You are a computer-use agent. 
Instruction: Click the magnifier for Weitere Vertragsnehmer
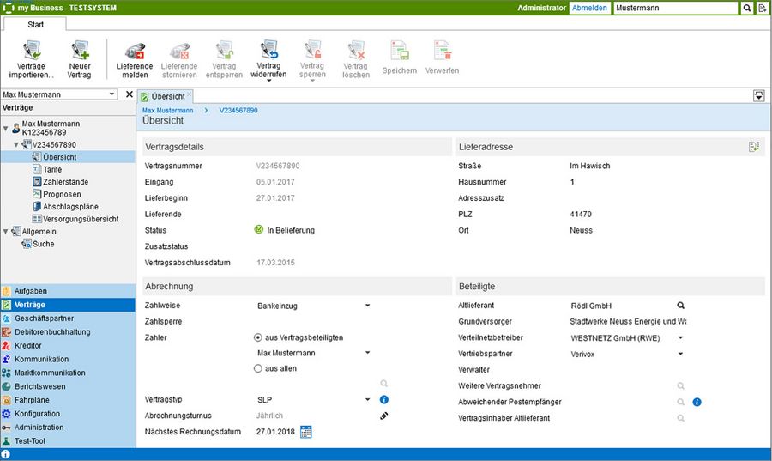[x=680, y=385]
